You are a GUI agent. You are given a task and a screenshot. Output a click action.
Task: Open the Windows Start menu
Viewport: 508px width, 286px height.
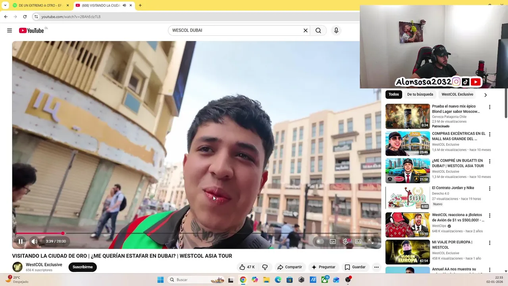pos(160,280)
